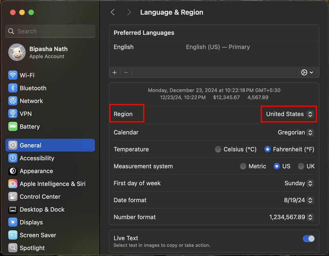Image resolution: width=329 pixels, height=256 pixels.
Task: Select Celsius temperature radio button
Action: 218,150
